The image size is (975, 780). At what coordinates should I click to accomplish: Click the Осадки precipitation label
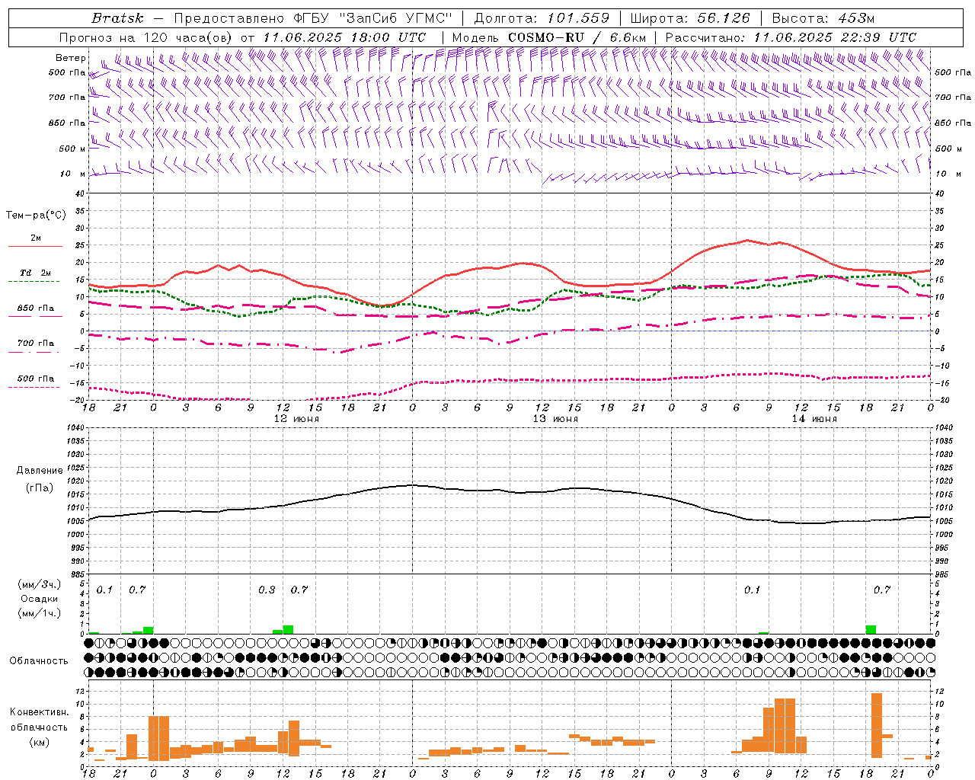coord(39,599)
